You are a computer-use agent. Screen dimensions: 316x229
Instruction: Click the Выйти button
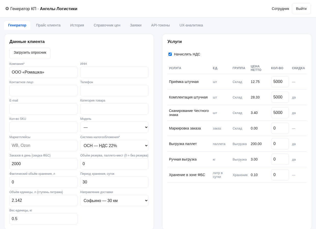tap(301, 9)
